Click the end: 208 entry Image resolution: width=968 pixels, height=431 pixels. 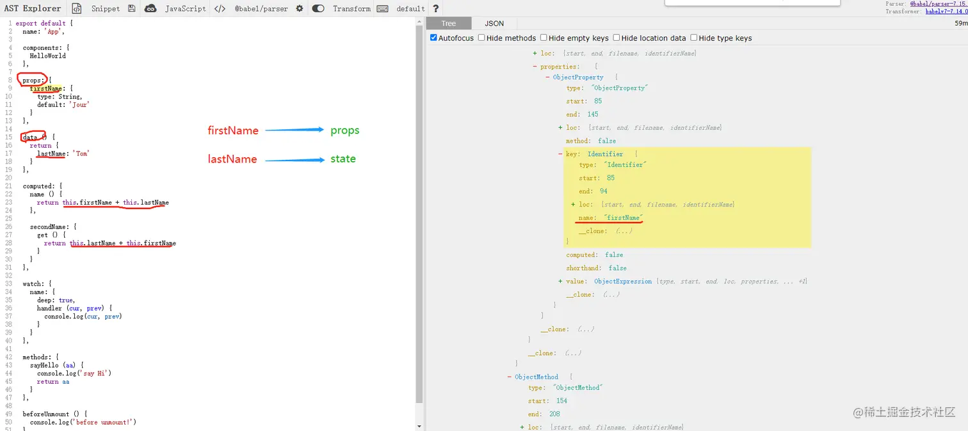click(544, 414)
